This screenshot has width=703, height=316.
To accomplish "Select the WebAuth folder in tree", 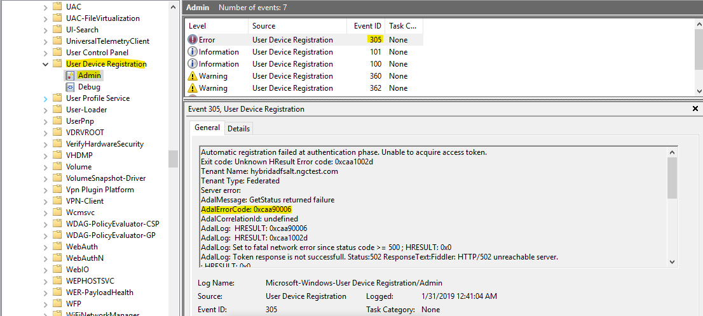I will point(81,247).
